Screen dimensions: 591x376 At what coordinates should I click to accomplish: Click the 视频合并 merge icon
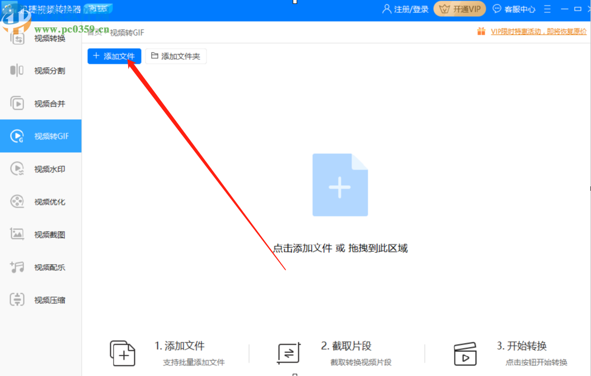tap(17, 103)
